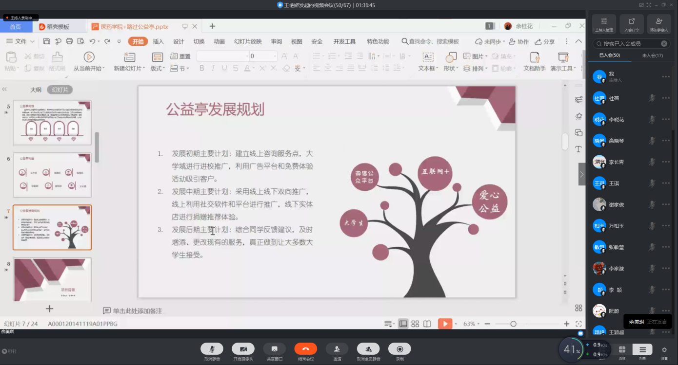This screenshot has width=678, height=365.
Task: Toggle 取消全员静音 for all participants
Action: click(368, 349)
